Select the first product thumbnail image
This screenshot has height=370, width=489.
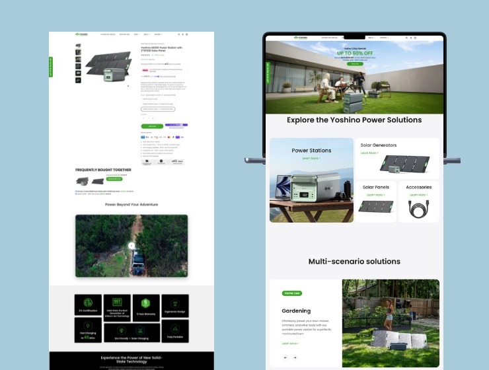[78, 47]
